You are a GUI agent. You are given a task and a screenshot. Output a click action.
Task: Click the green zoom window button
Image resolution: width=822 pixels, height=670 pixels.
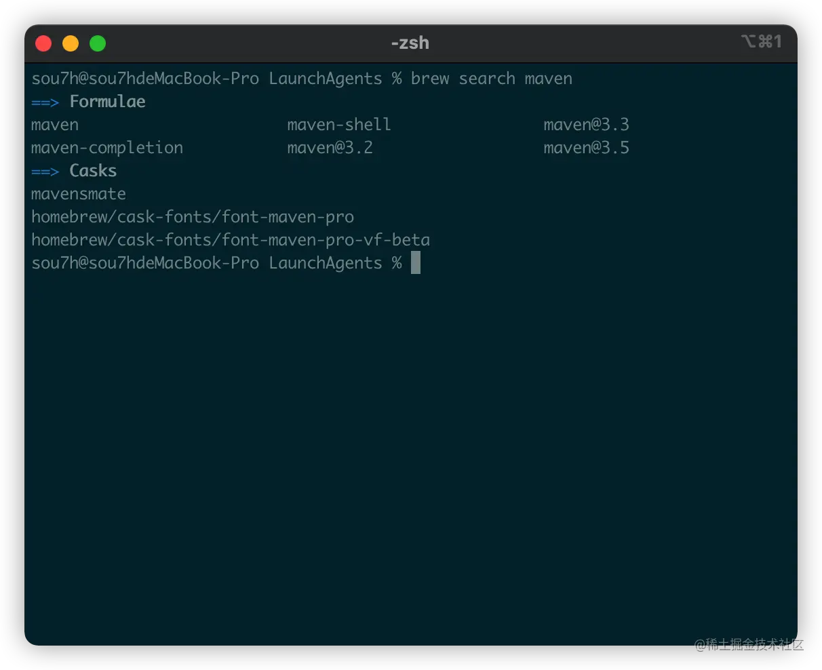pyautogui.click(x=98, y=43)
